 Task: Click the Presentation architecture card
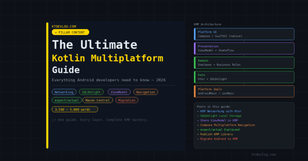pyautogui.click(x=244, y=48)
